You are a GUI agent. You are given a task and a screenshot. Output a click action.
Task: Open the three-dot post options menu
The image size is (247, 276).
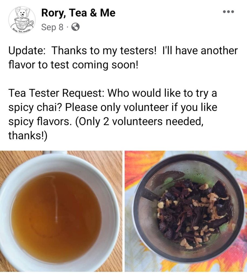click(x=228, y=12)
